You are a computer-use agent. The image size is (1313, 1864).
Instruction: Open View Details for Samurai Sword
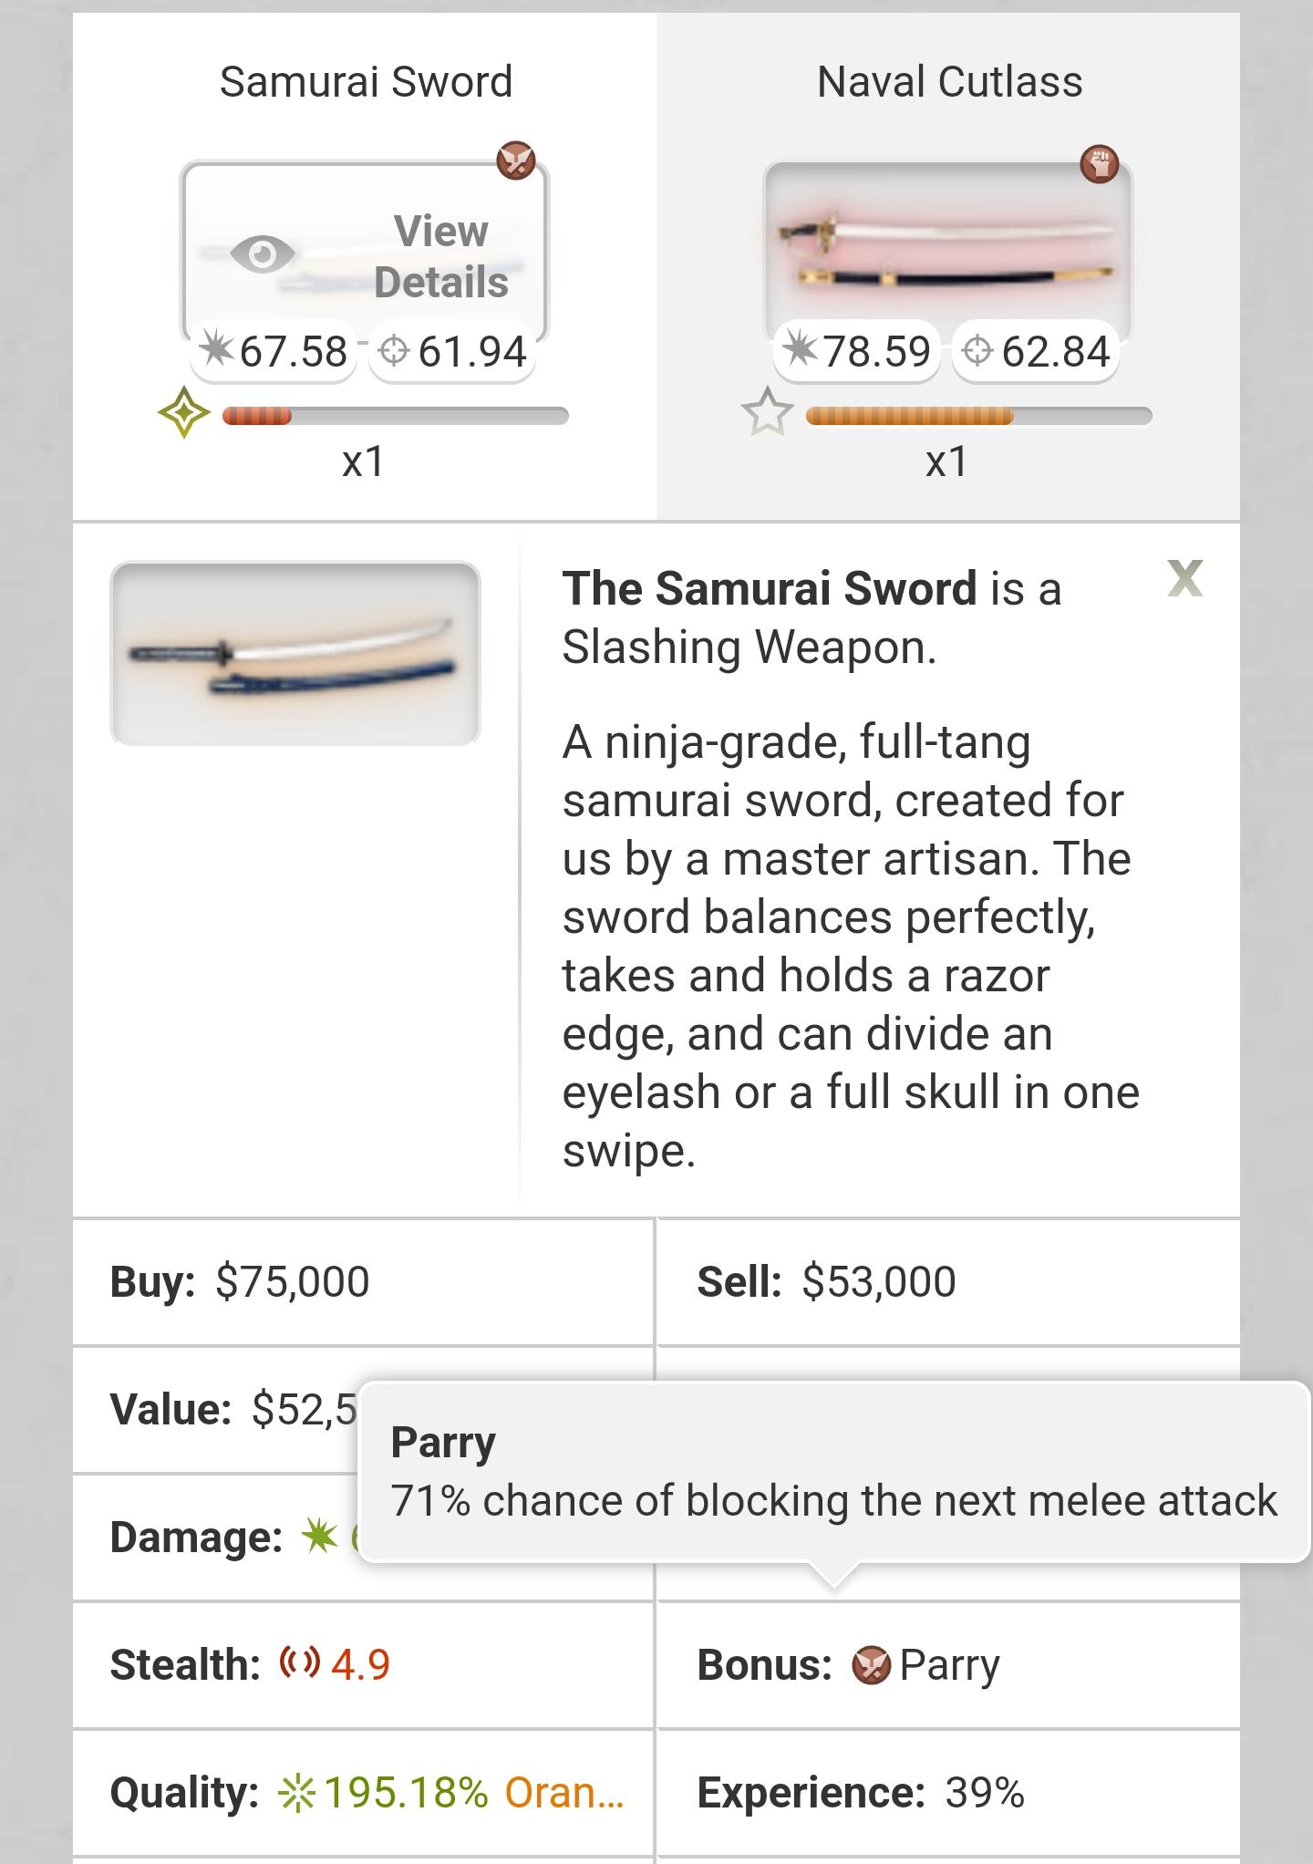coord(440,256)
